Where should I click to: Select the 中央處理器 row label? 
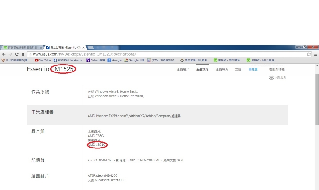click(x=43, y=112)
